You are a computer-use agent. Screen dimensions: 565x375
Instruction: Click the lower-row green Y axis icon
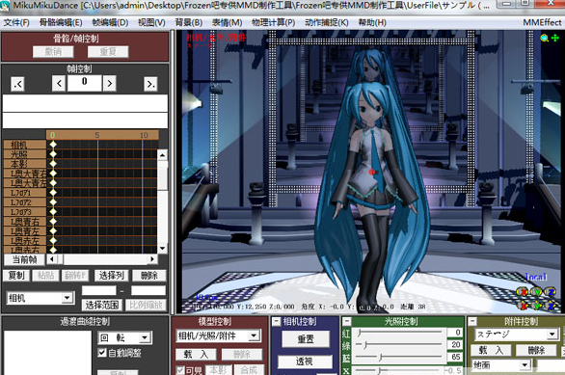pos(537,306)
